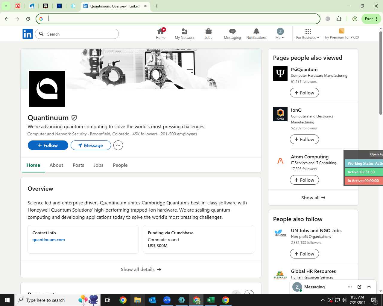Open Jobs briefcase icon in navbar
Viewport: 383px width, 306px height.
209,33
